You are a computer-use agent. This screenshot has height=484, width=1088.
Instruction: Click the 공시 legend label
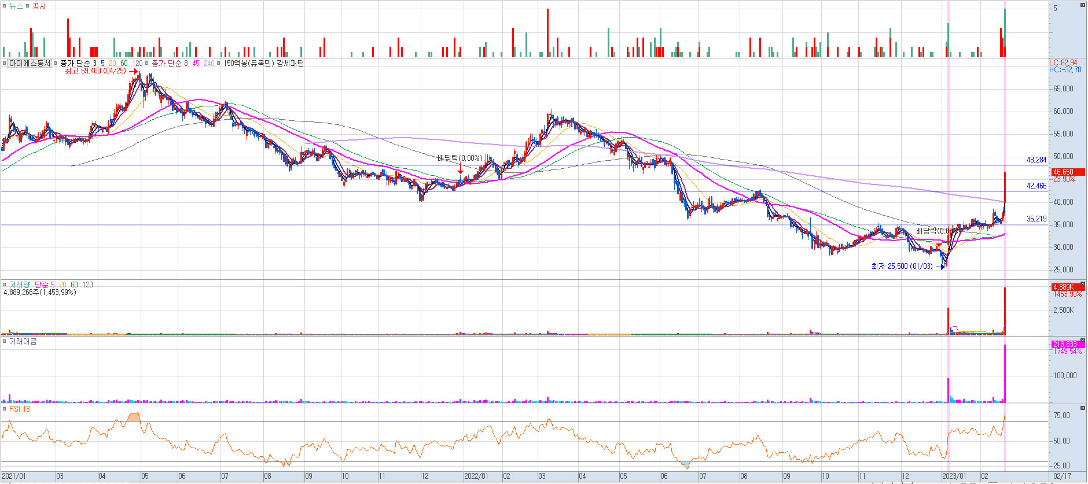(39, 6)
